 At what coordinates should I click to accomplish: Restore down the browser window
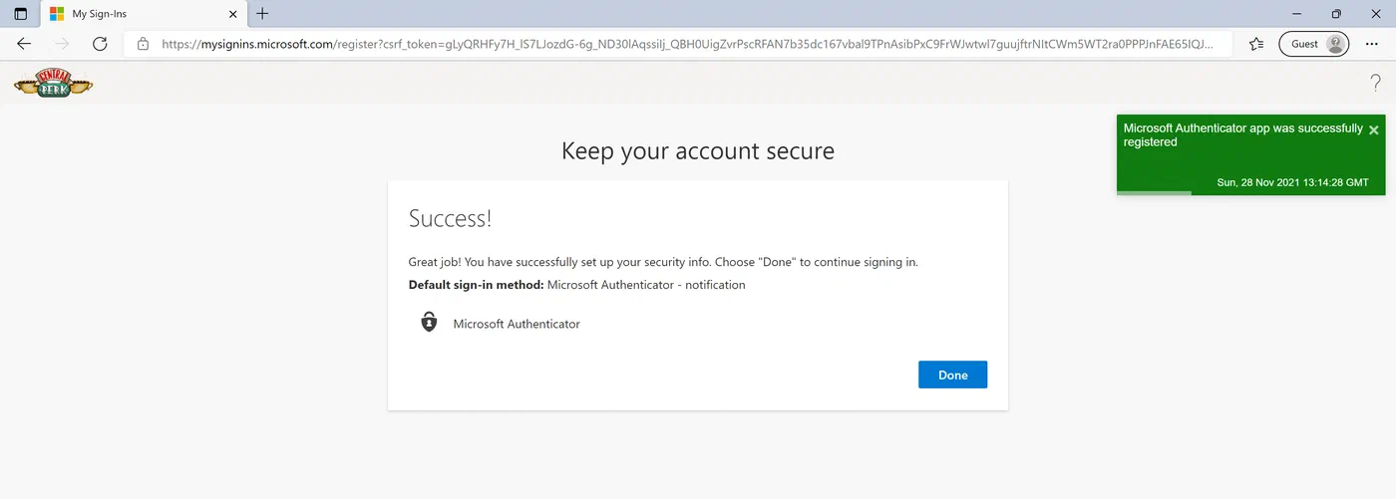coord(1336,14)
